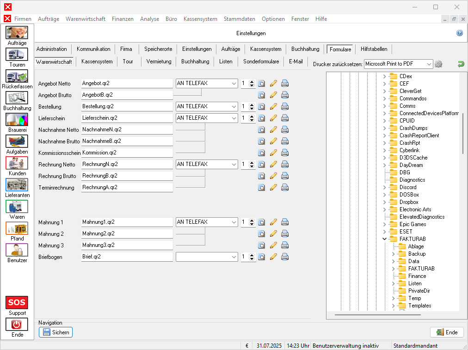Collapse the FAKTURAB folder in tree

click(x=384, y=239)
